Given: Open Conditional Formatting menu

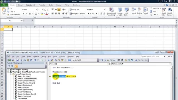Looking at the screenshot, I should (x=111, y=12).
